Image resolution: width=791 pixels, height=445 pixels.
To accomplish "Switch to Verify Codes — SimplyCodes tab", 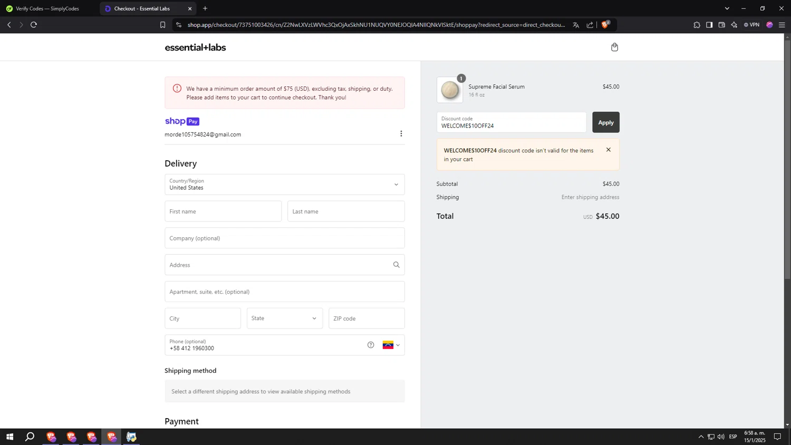I will [49, 8].
